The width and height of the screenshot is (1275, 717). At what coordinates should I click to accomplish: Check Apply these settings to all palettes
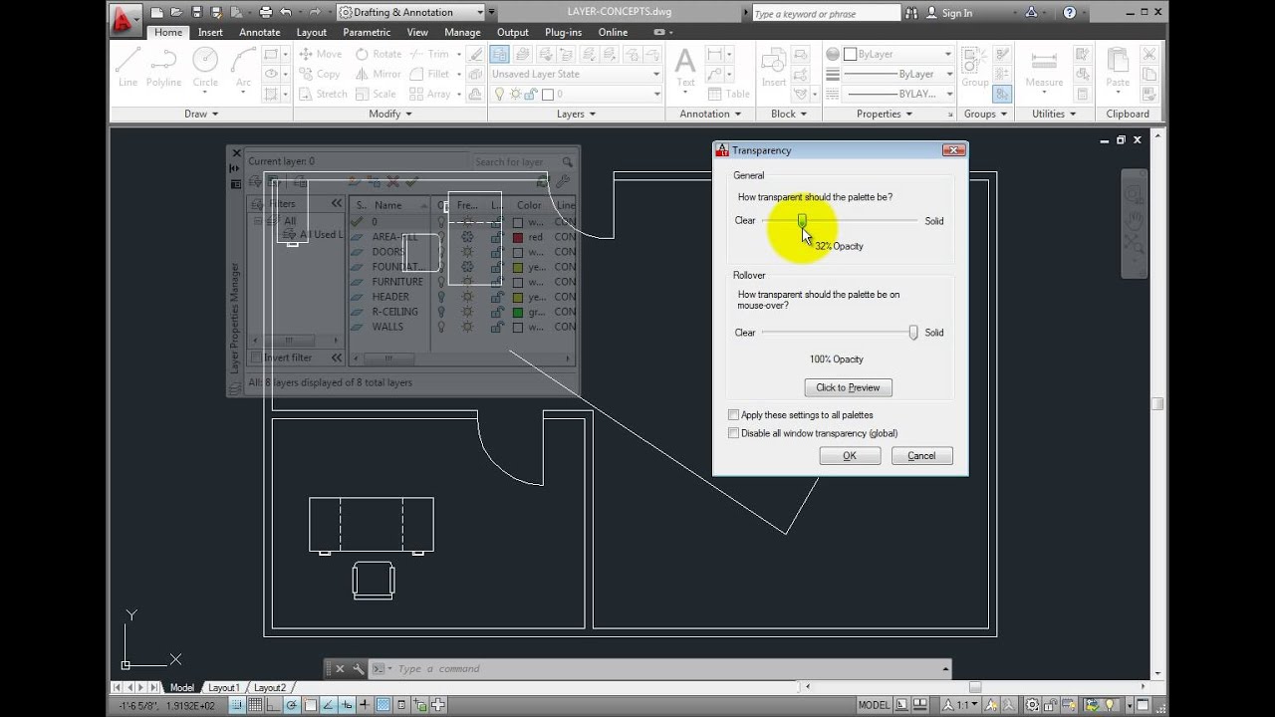pos(734,415)
